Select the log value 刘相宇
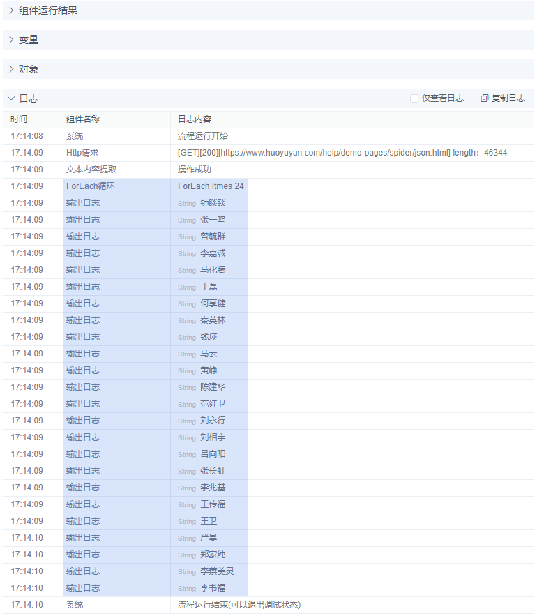The height and width of the screenshot is (616, 537). tap(213, 437)
